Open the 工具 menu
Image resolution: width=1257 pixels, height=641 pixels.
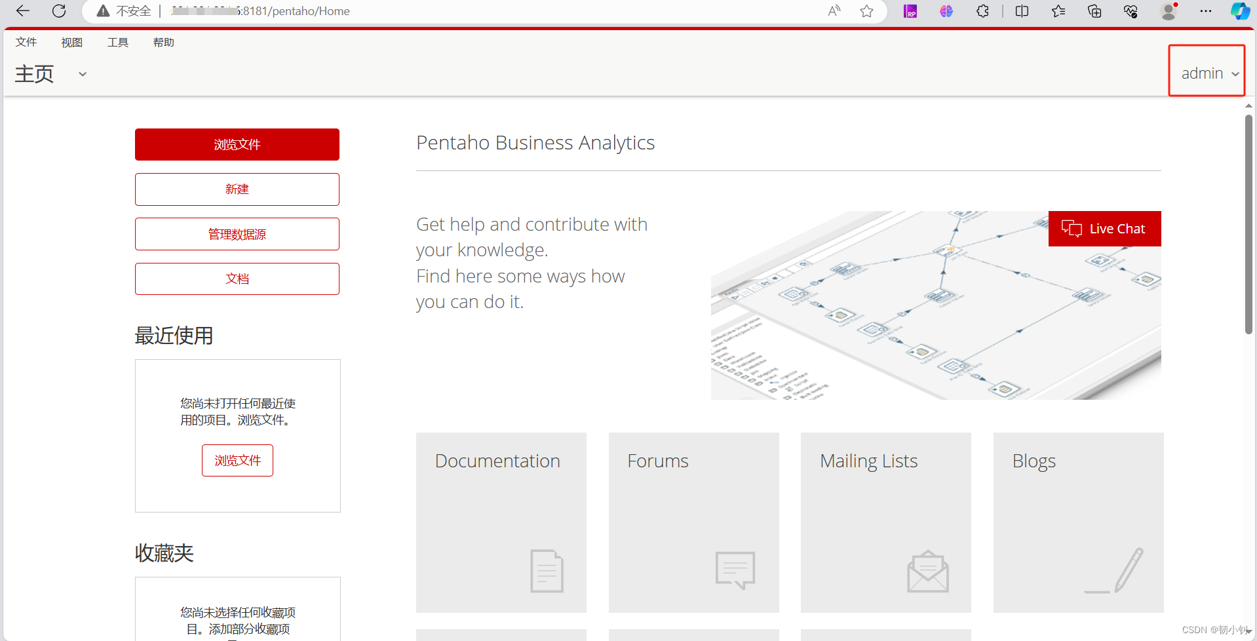(118, 43)
